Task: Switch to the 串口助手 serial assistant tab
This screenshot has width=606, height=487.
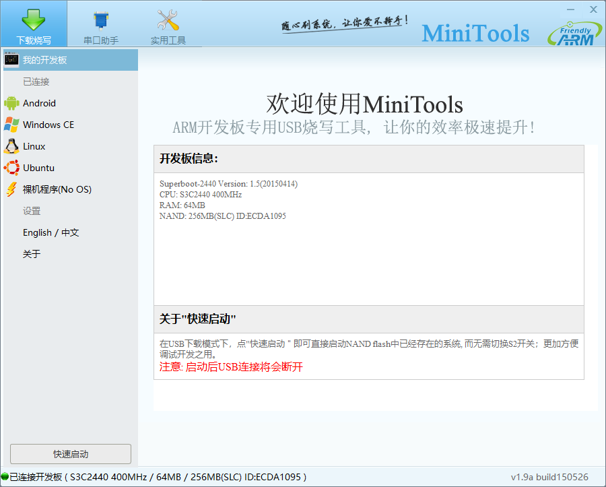Action: click(x=101, y=24)
